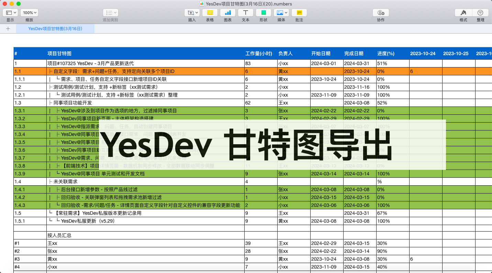The height and width of the screenshot is (273, 492).
Task: Select the 开始日期 column header
Action: (327, 53)
